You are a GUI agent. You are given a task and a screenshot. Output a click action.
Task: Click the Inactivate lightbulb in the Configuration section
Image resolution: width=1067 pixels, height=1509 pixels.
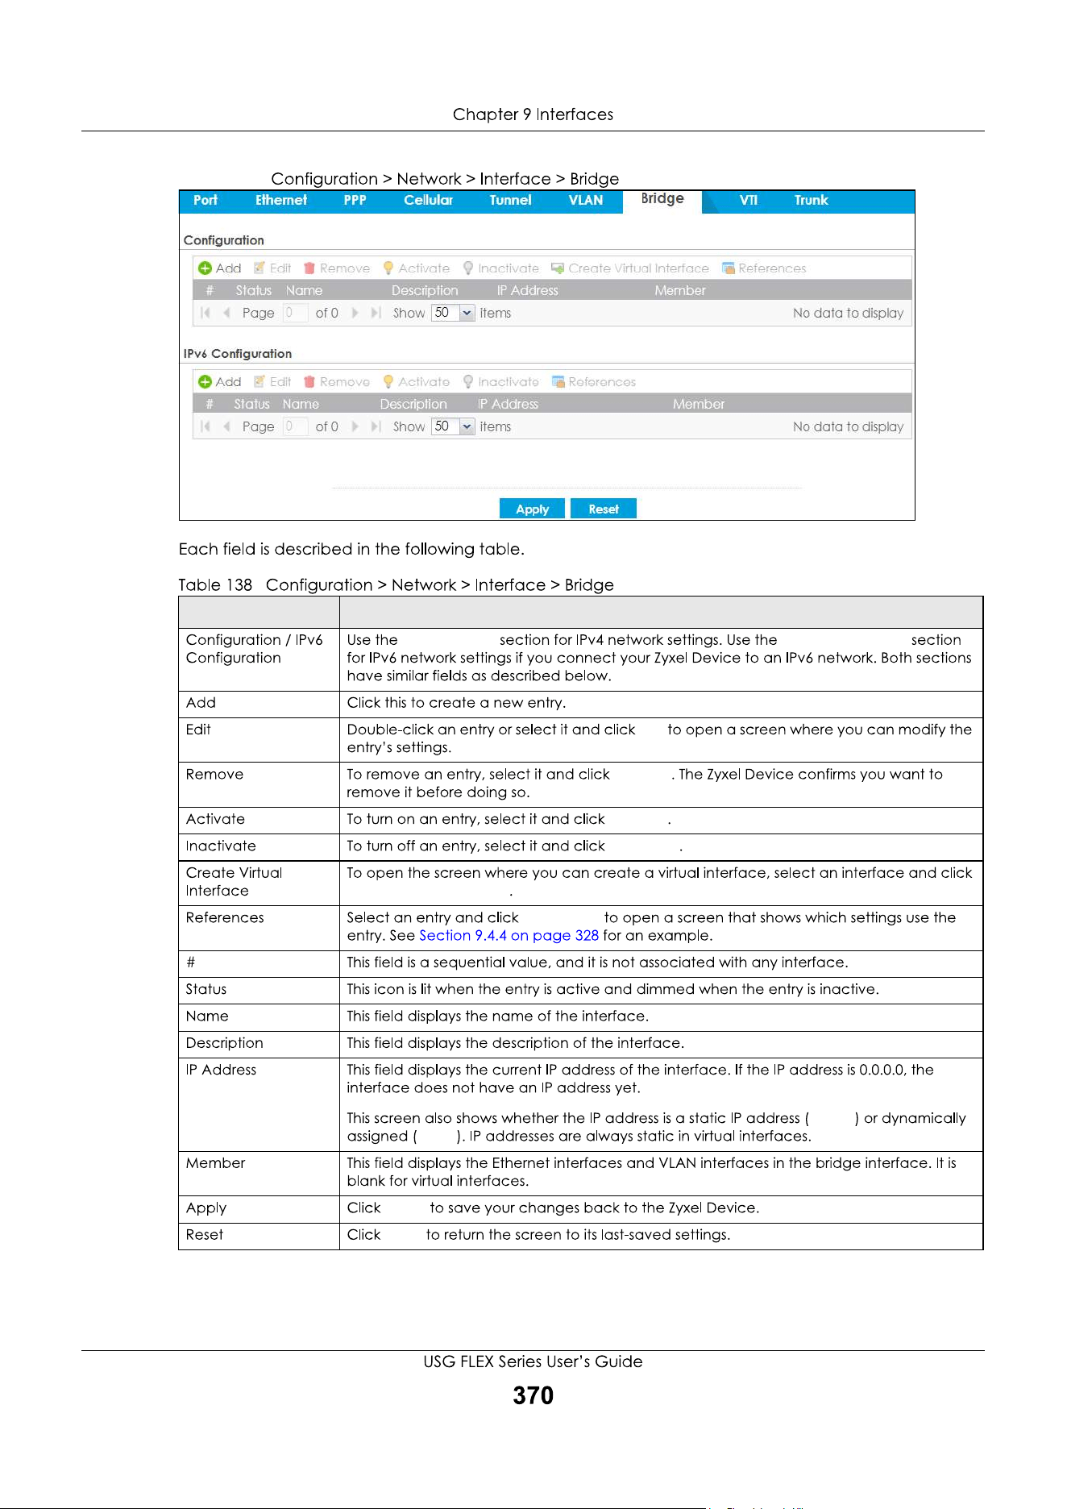tap(468, 268)
